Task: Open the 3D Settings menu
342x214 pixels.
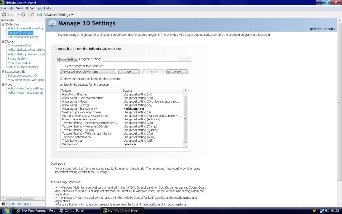Action: (x=33, y=8)
